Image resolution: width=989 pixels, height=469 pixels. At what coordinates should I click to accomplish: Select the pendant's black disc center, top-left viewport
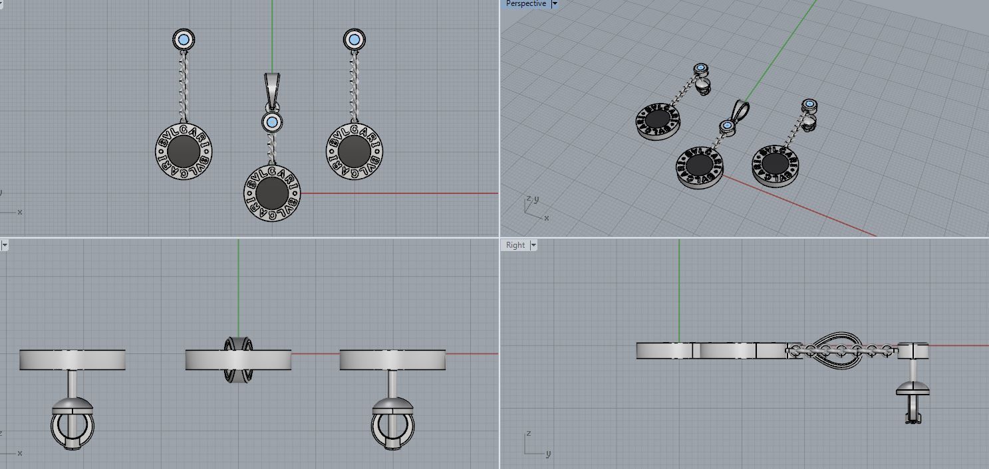272,193
